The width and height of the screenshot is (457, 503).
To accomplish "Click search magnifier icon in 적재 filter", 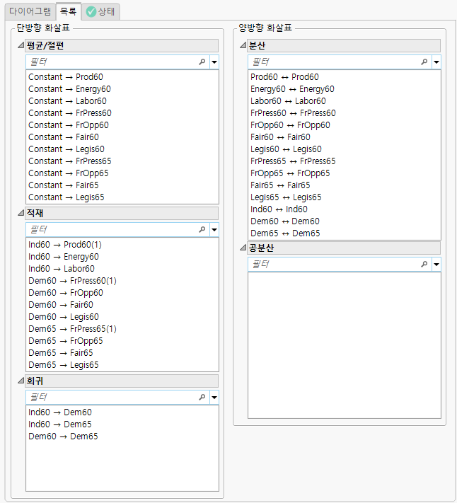I will click(202, 229).
